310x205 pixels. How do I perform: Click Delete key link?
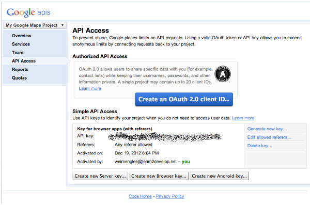tap(259, 146)
